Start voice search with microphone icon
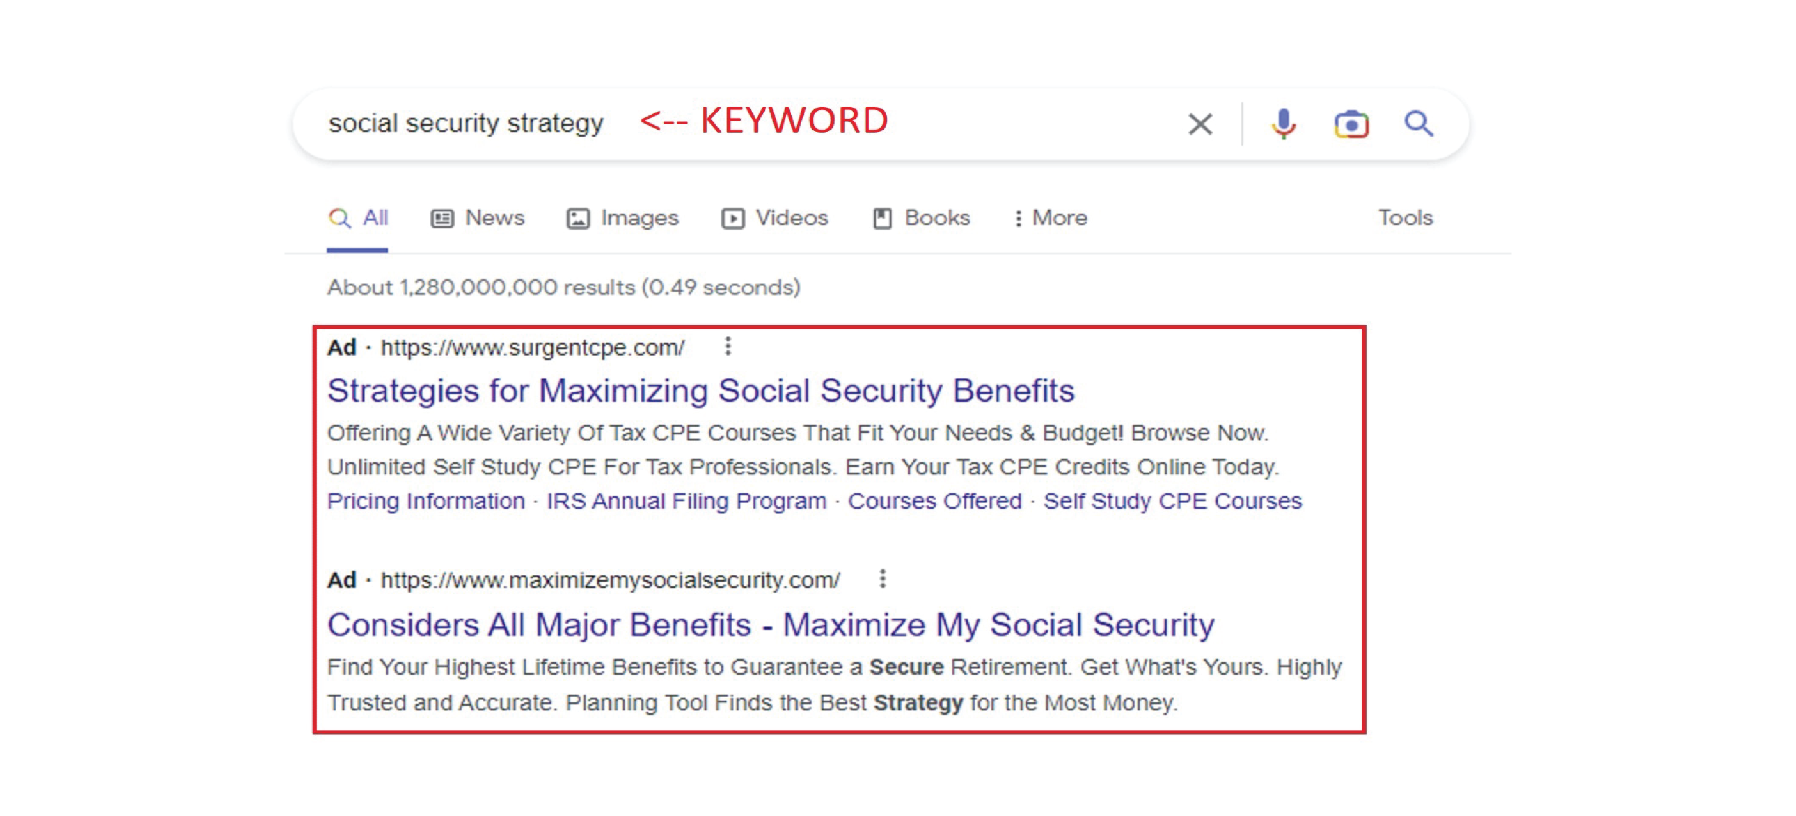Image resolution: width=1796 pixels, height=816 pixels. point(1283,124)
